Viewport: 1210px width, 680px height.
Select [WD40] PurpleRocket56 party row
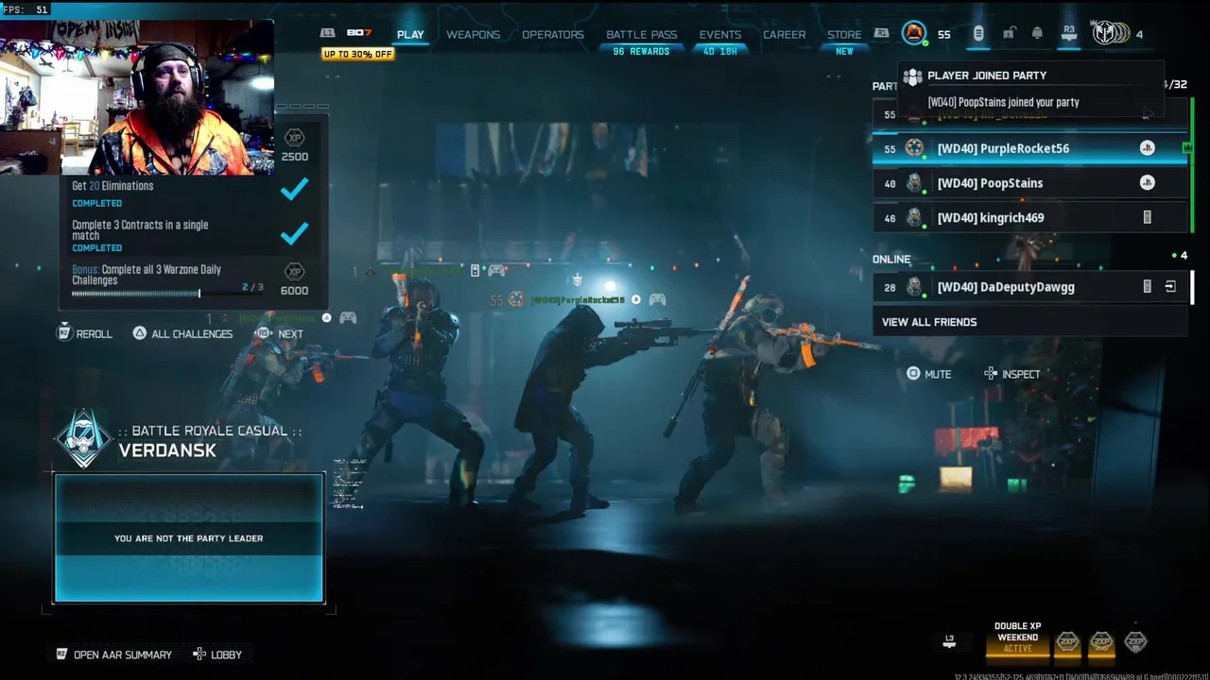pyautogui.click(x=1030, y=148)
